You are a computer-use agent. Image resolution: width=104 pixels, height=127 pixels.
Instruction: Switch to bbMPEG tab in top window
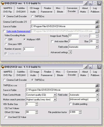click(x=8, y=8)
